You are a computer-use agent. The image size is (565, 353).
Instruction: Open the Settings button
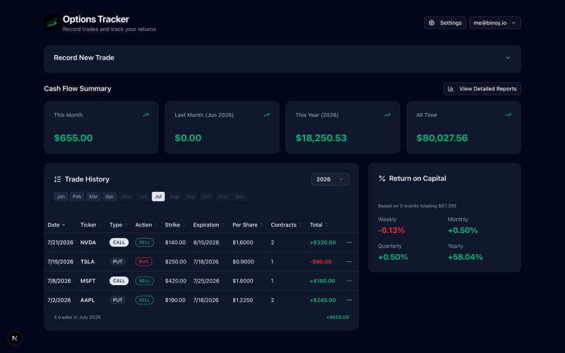click(x=445, y=23)
